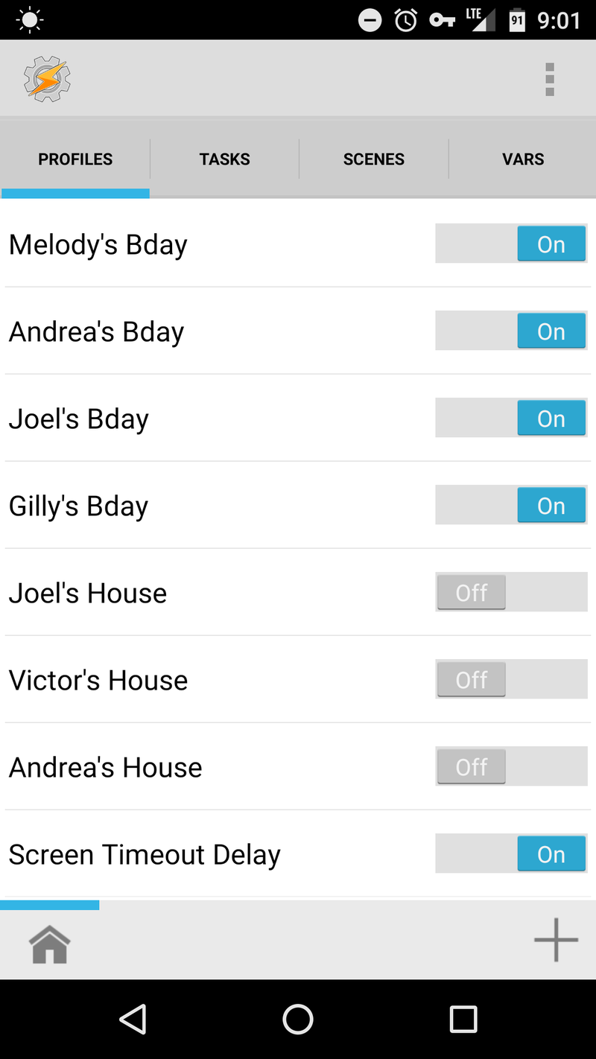Tap the Tasker lightning gear icon

coord(47,79)
